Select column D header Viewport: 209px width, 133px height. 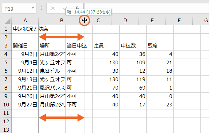pyautogui.click(x=125, y=21)
